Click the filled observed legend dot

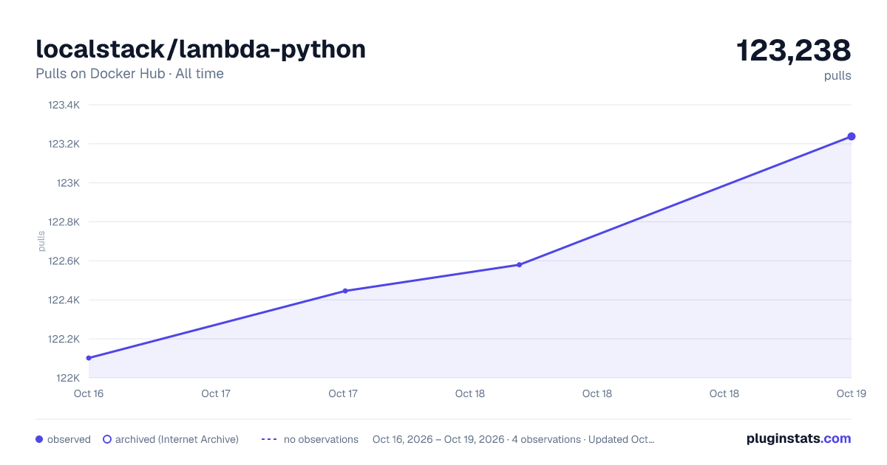[39, 439]
